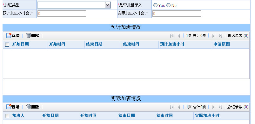Click 1页 总计0页 in 预计加班情况 pager
255x124 pixels.
point(196,36)
